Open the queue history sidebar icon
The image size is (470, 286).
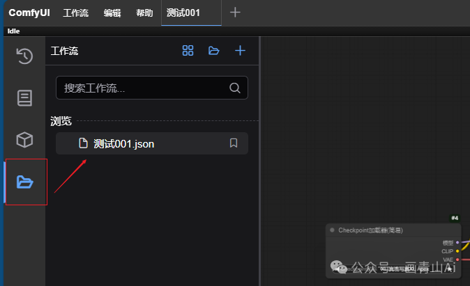[24, 56]
